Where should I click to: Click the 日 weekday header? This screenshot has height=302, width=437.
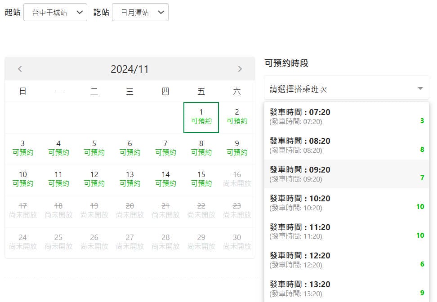pos(23,91)
